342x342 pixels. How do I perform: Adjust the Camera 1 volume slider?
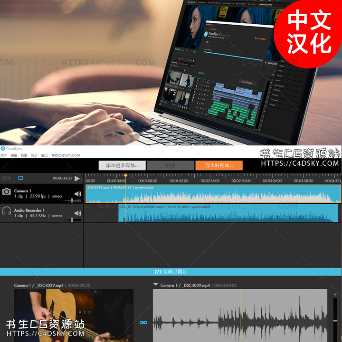point(72,200)
